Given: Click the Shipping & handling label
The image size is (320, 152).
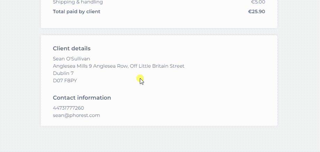Looking at the screenshot, I should tap(78, 2).
